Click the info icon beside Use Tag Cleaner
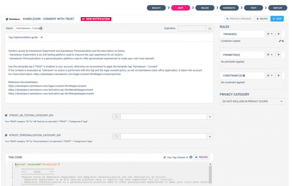 tap(191, 157)
